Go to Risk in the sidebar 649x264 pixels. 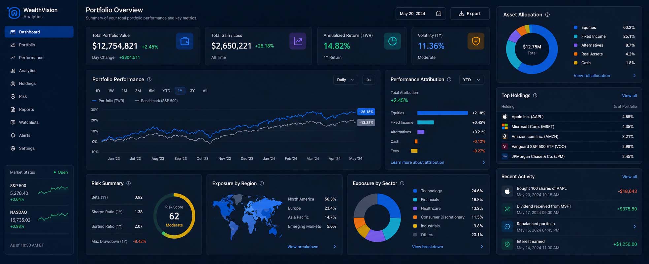tap(39, 96)
